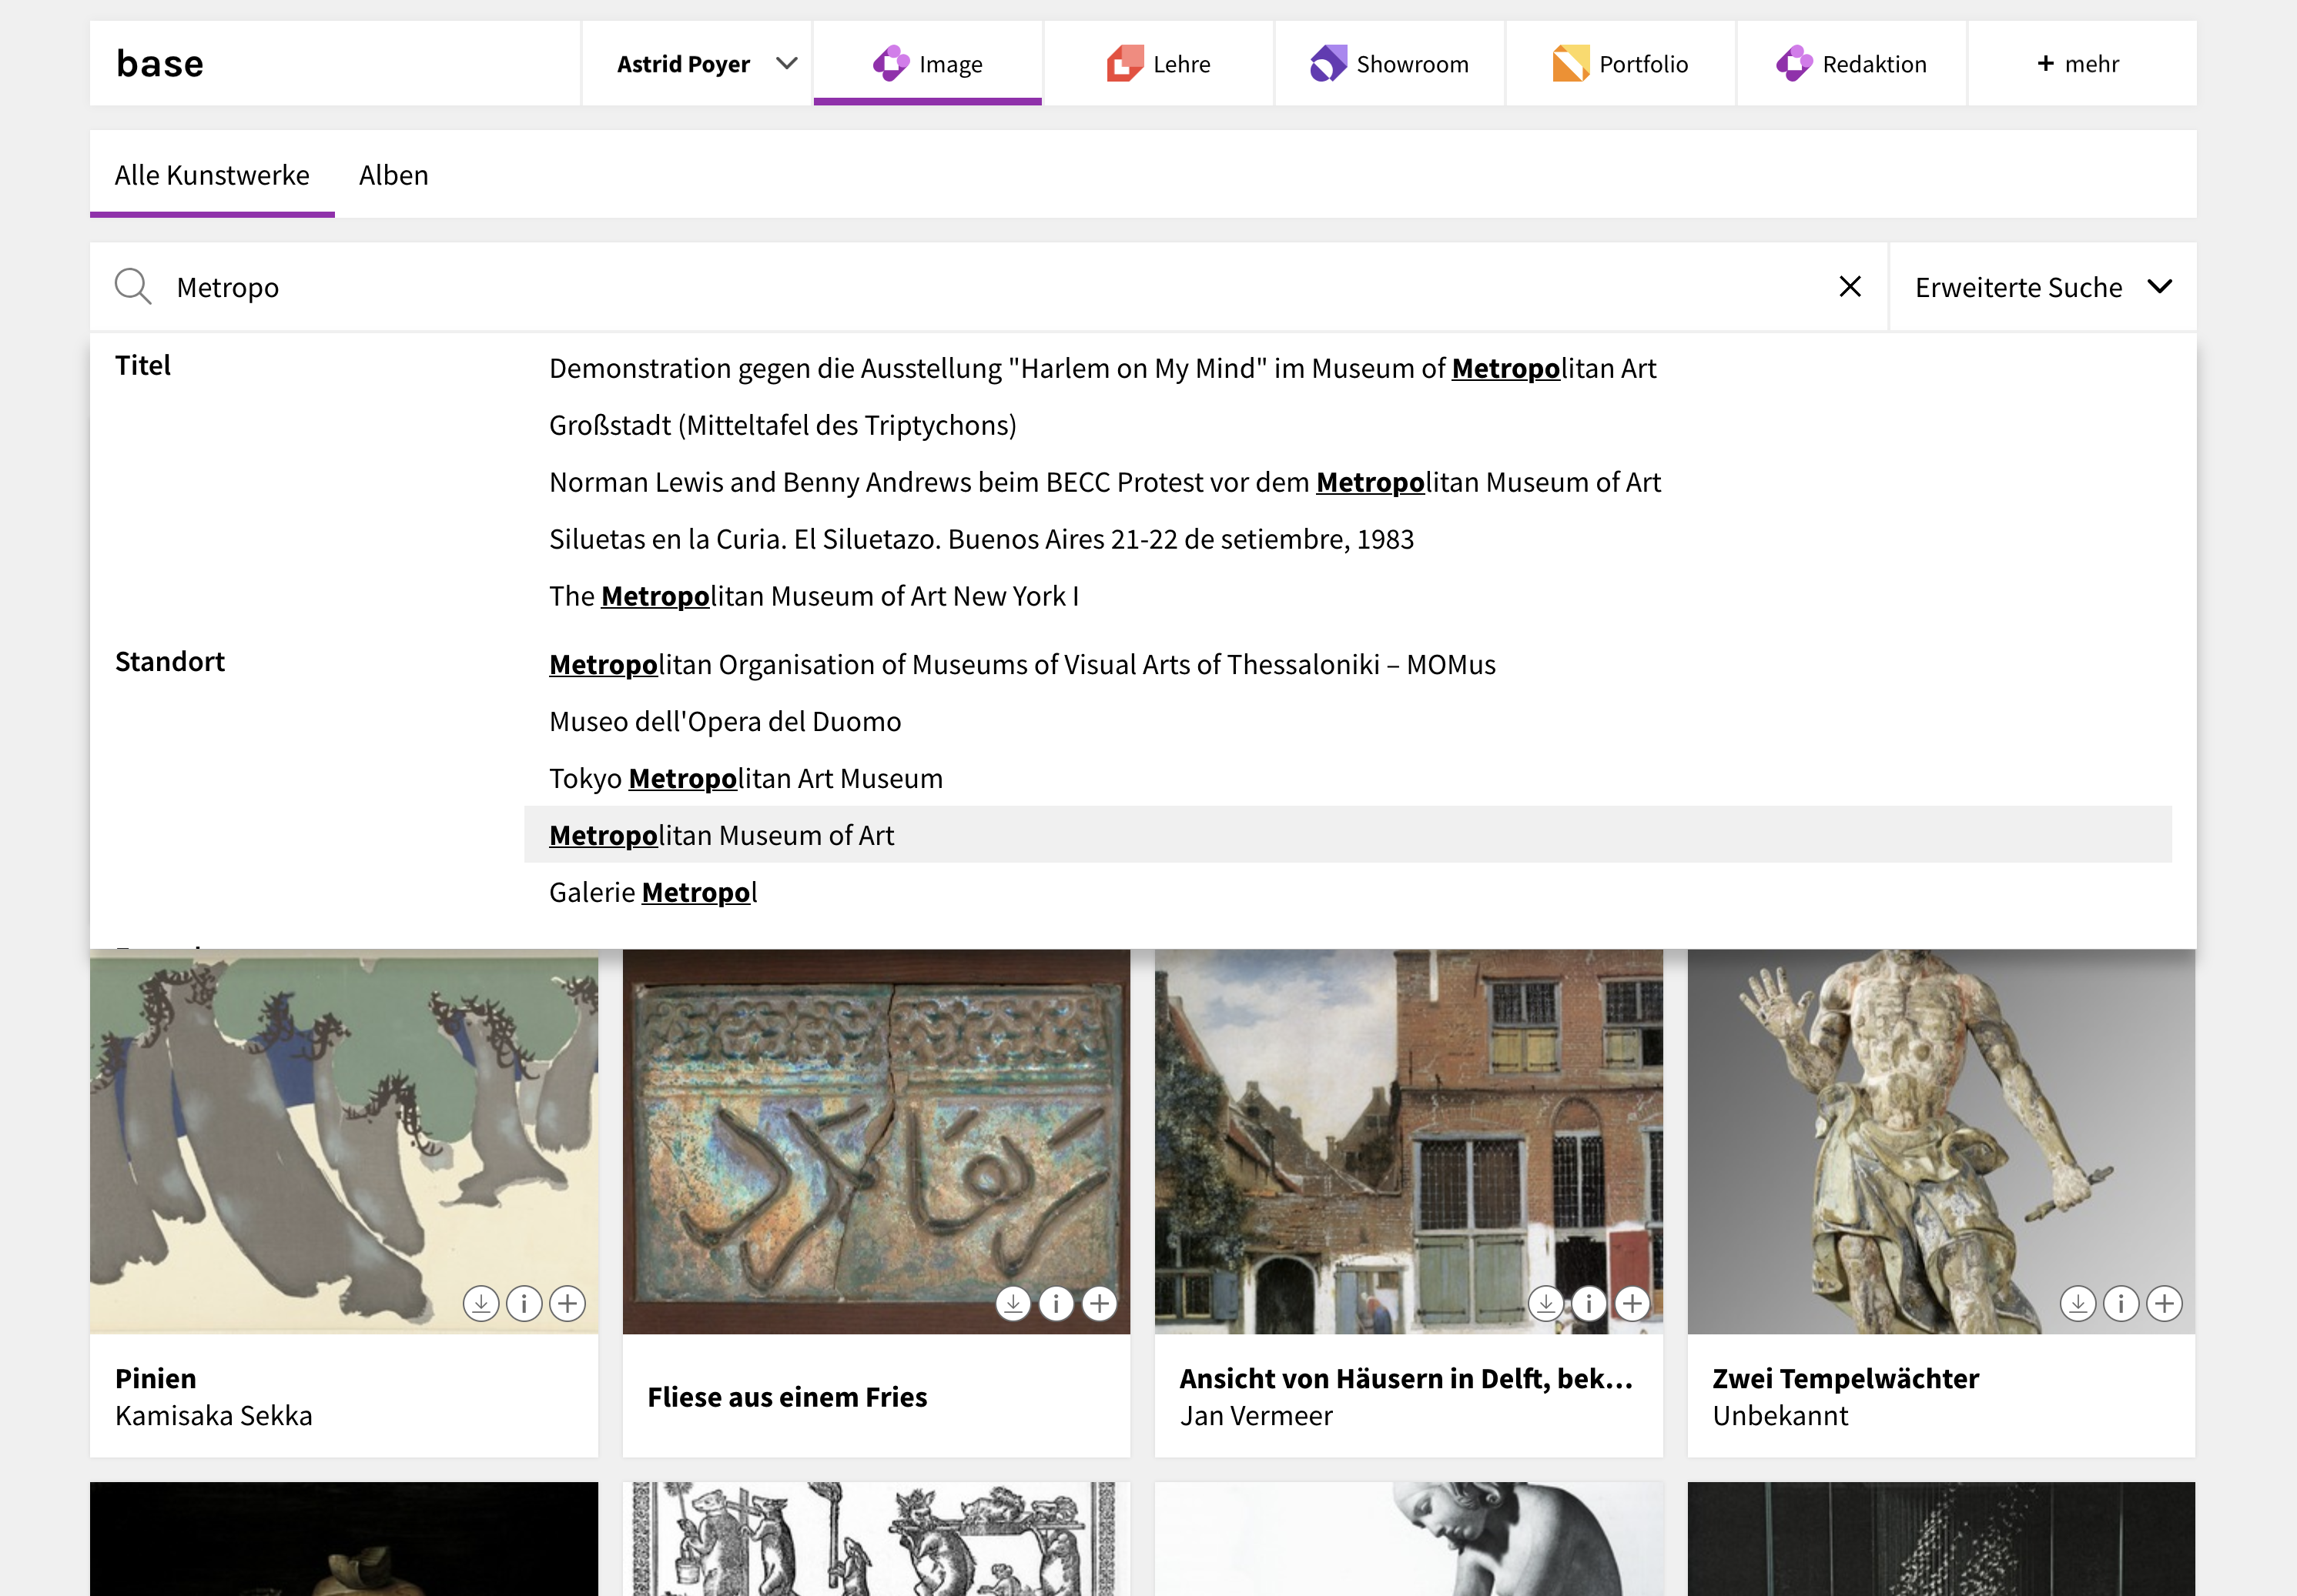
Task: Show info for Pinien artwork
Action: pyautogui.click(x=524, y=1303)
